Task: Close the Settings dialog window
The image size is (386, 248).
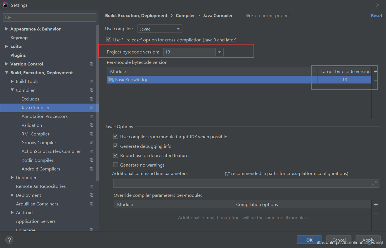Action: point(378,5)
